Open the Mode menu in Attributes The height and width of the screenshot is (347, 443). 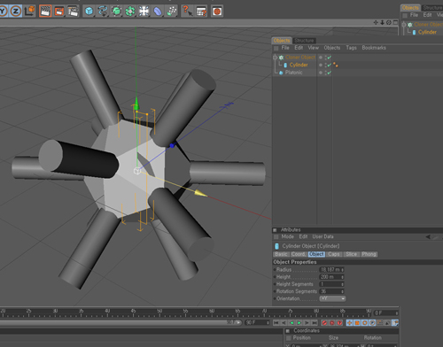[287, 236]
